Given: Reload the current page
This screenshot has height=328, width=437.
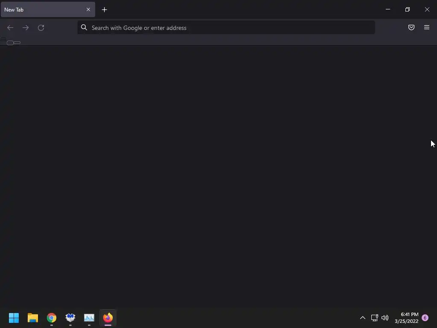Looking at the screenshot, I should 41,28.
